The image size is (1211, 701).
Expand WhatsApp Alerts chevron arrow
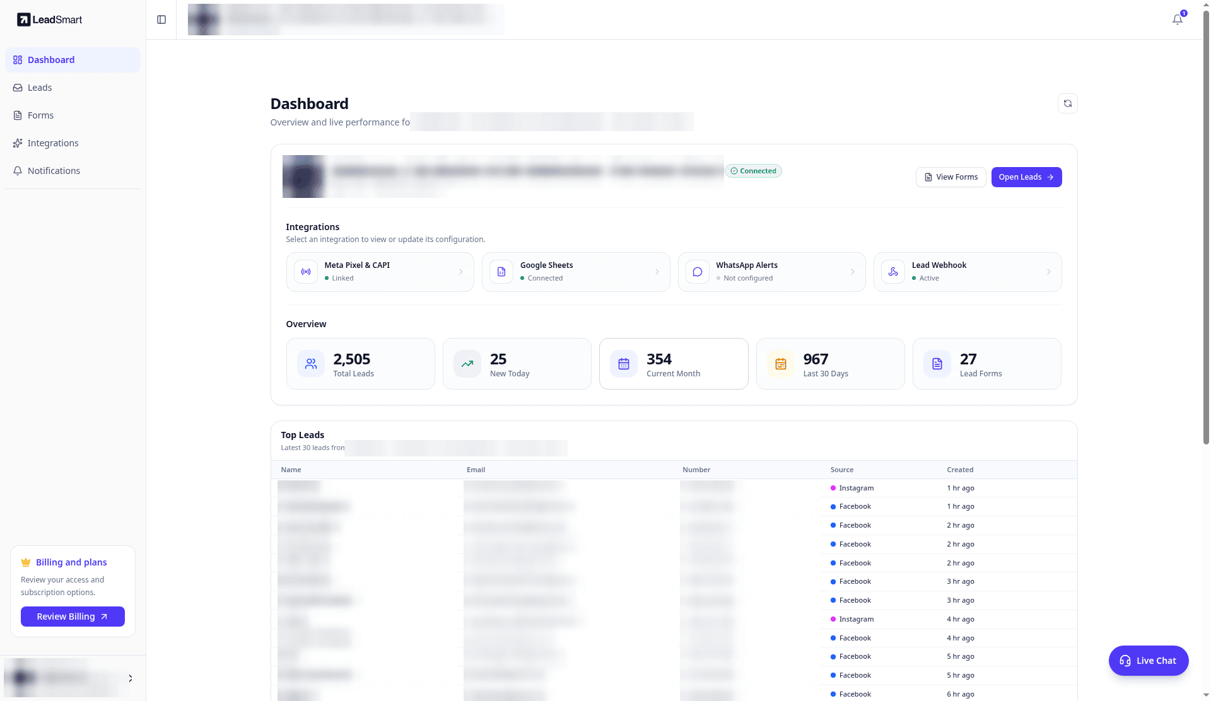point(853,272)
